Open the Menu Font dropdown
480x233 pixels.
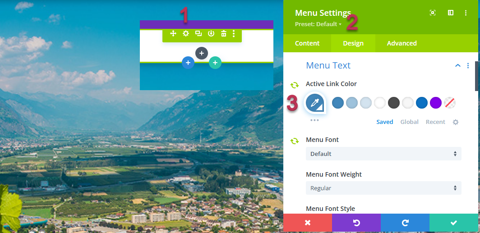coord(383,154)
